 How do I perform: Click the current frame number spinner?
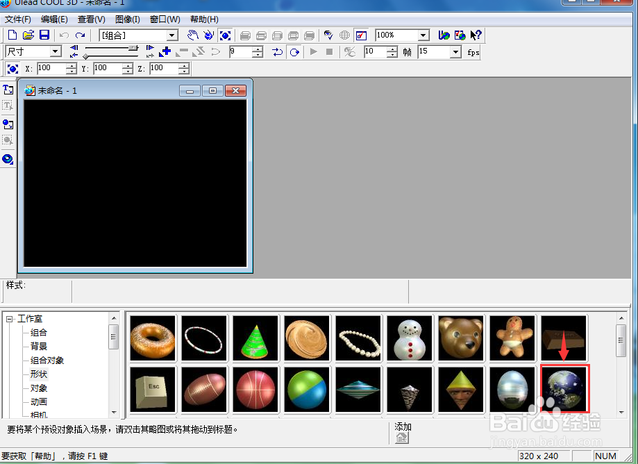click(x=257, y=51)
